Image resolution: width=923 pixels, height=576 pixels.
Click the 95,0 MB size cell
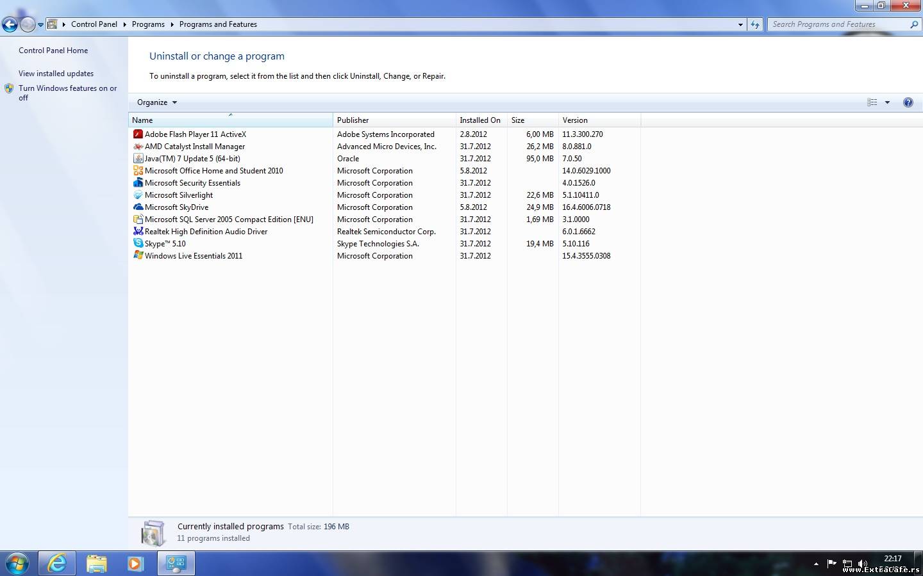point(540,159)
